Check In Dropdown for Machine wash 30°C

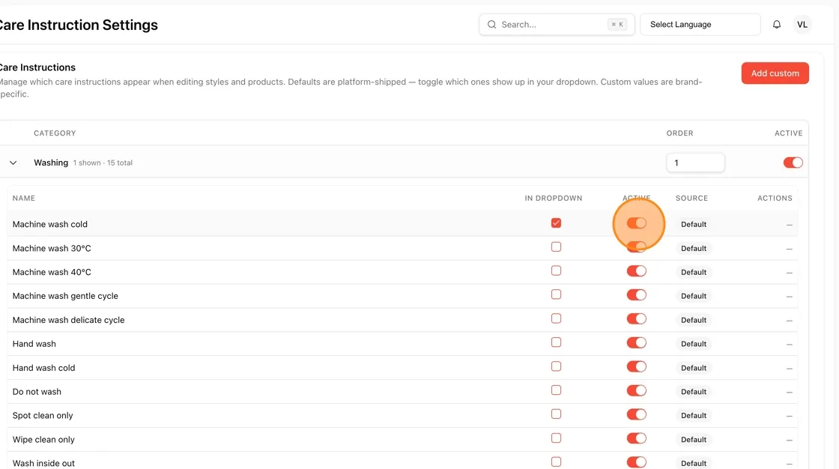click(x=556, y=246)
